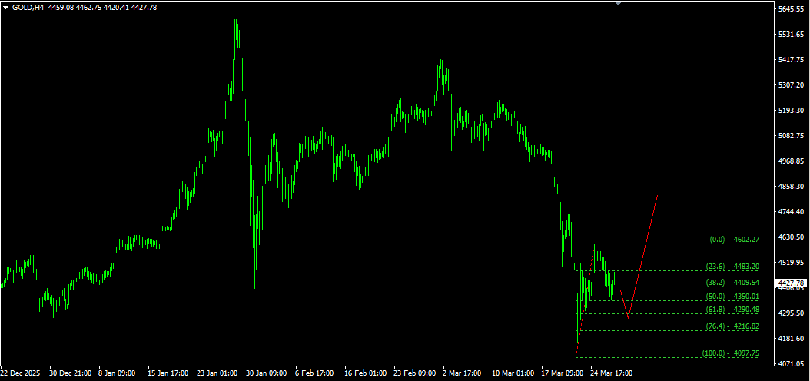The image size is (810, 381).
Task: Click the 4858.30 price axis label
Action: (792, 187)
